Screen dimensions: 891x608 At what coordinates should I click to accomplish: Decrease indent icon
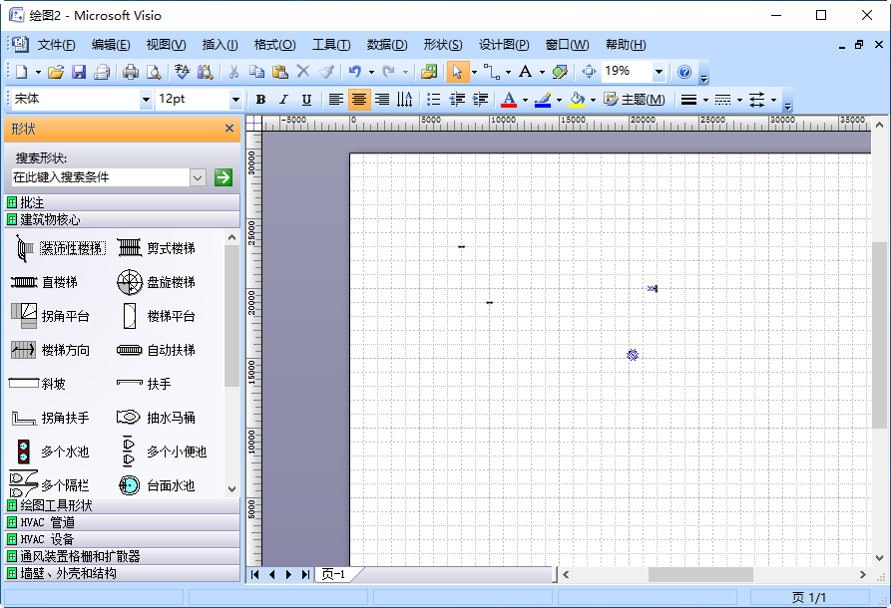(457, 100)
